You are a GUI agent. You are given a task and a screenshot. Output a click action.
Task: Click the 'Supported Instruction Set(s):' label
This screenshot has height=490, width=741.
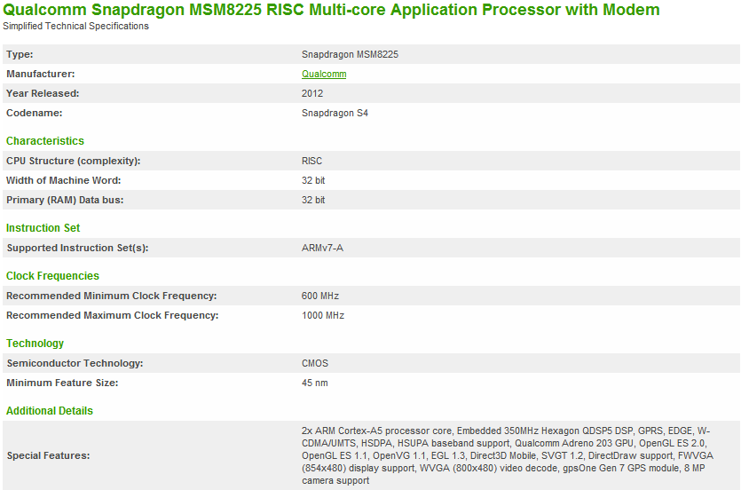(77, 248)
